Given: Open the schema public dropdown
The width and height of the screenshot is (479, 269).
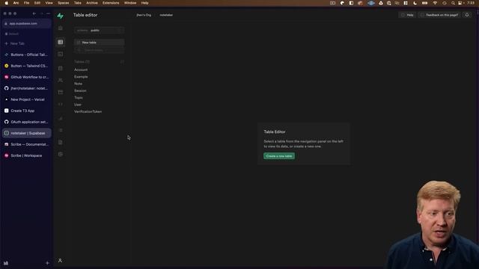Looking at the screenshot, I should 99,30.
